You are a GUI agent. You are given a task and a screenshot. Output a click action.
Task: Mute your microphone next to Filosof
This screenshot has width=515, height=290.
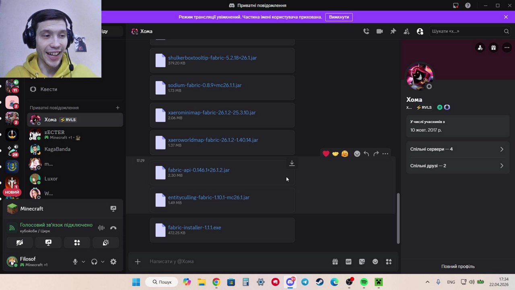75,261
